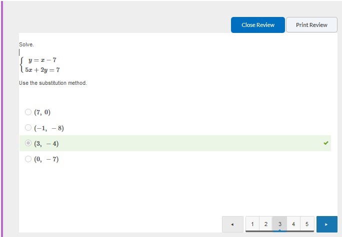Click the (3, -4) answer label text
Viewport: 342px width, 237px height.
click(x=46, y=144)
